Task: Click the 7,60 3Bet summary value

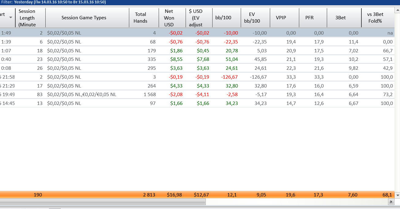Action: [x=353, y=195]
